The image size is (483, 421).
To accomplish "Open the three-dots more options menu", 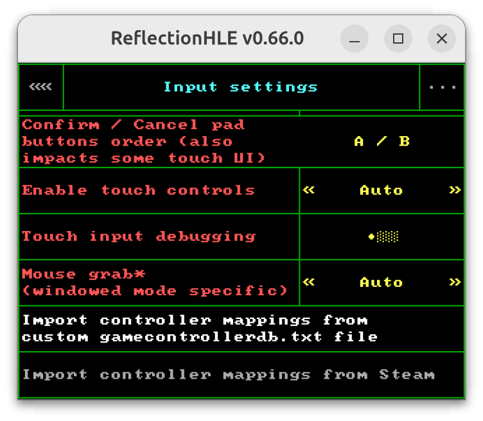I will point(442,87).
